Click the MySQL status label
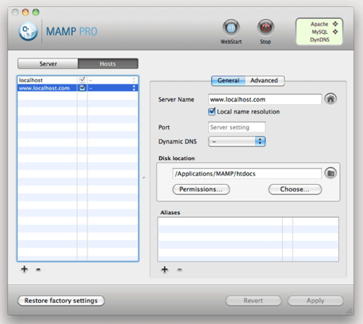The width and height of the screenshot is (363, 324). coord(320,32)
